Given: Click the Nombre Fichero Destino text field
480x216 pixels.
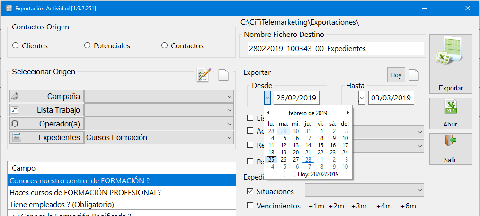Looking at the screenshot, I should [x=336, y=48].
